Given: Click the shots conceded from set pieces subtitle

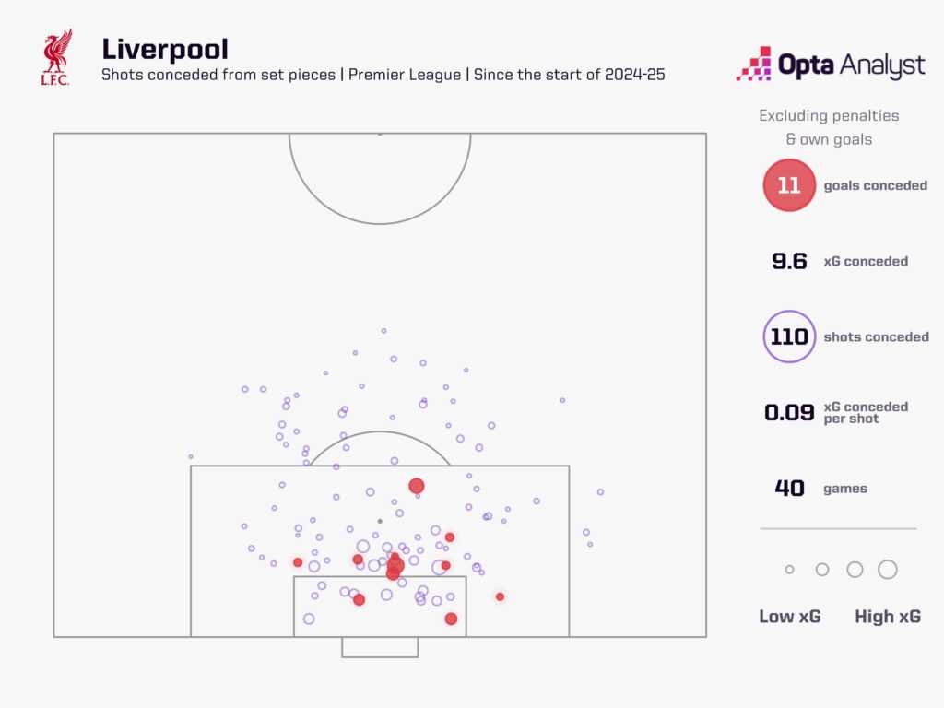Looking at the screenshot, I should click(383, 75).
